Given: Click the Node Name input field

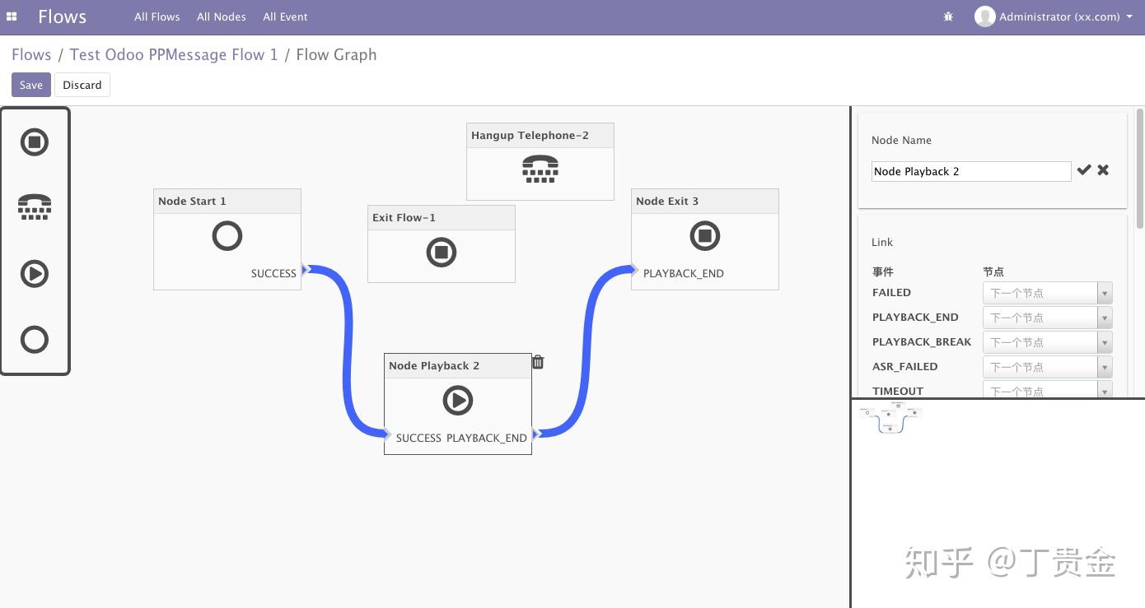Looking at the screenshot, I should pos(971,171).
